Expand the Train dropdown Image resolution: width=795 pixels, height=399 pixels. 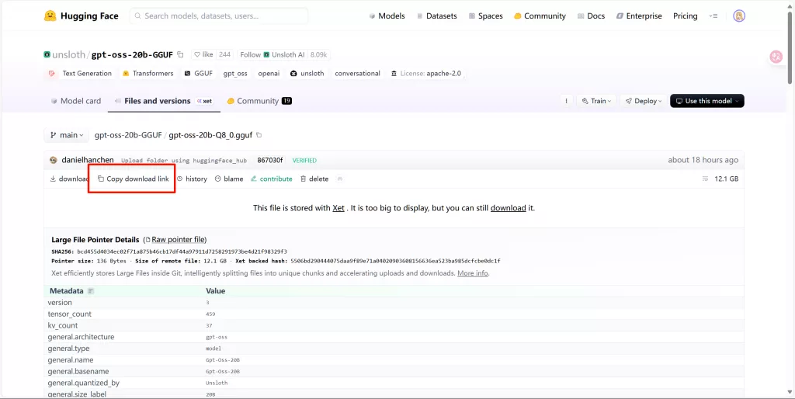[x=596, y=101]
